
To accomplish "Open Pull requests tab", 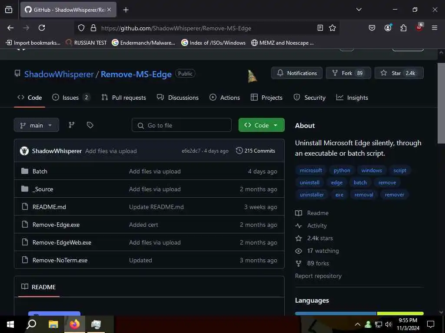I will (x=124, y=98).
